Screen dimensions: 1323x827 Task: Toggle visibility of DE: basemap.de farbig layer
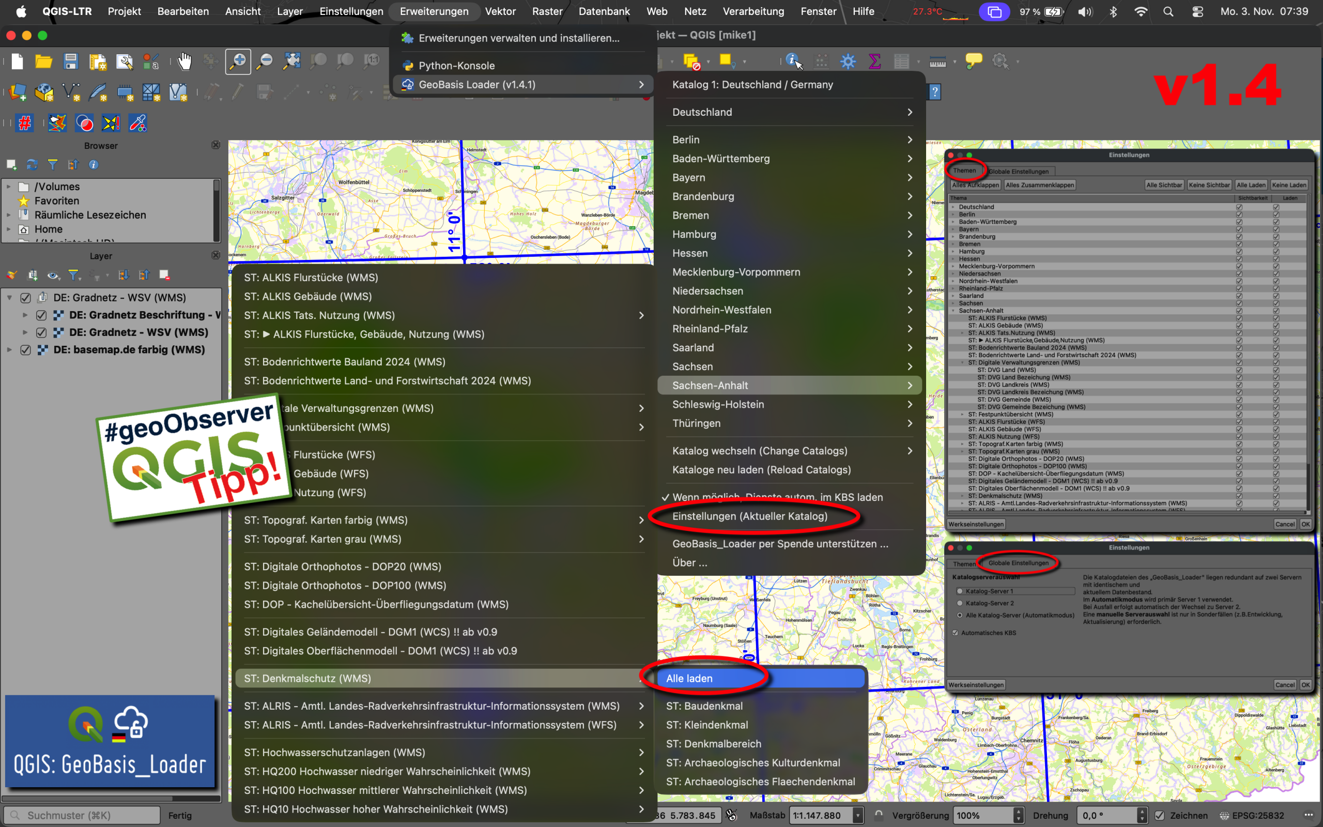(x=26, y=350)
